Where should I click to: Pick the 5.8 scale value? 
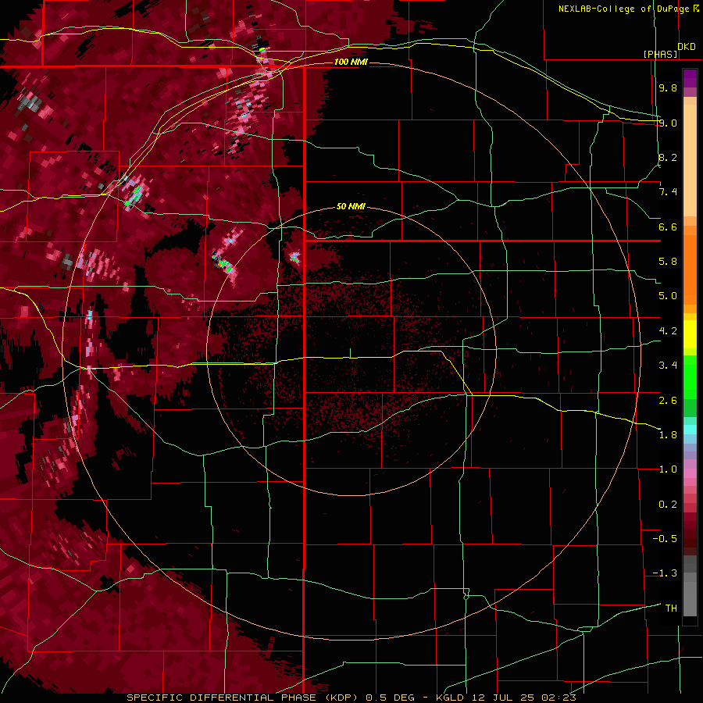coord(668,262)
